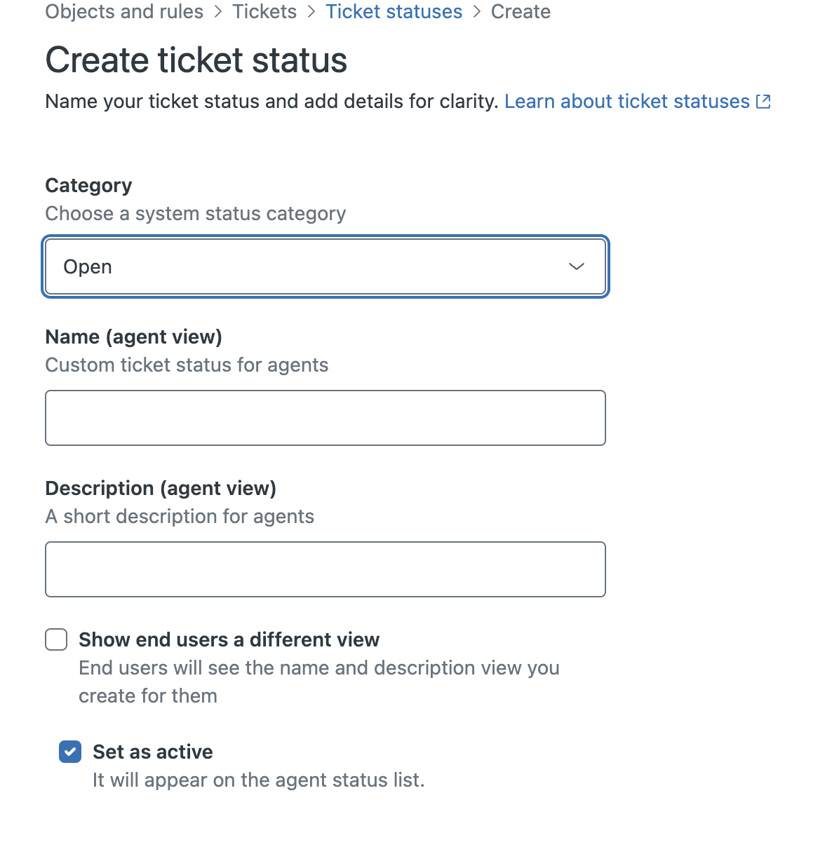Click breadcrumb arrow before Create
Viewport: 825px width, 847px height.
(477, 12)
